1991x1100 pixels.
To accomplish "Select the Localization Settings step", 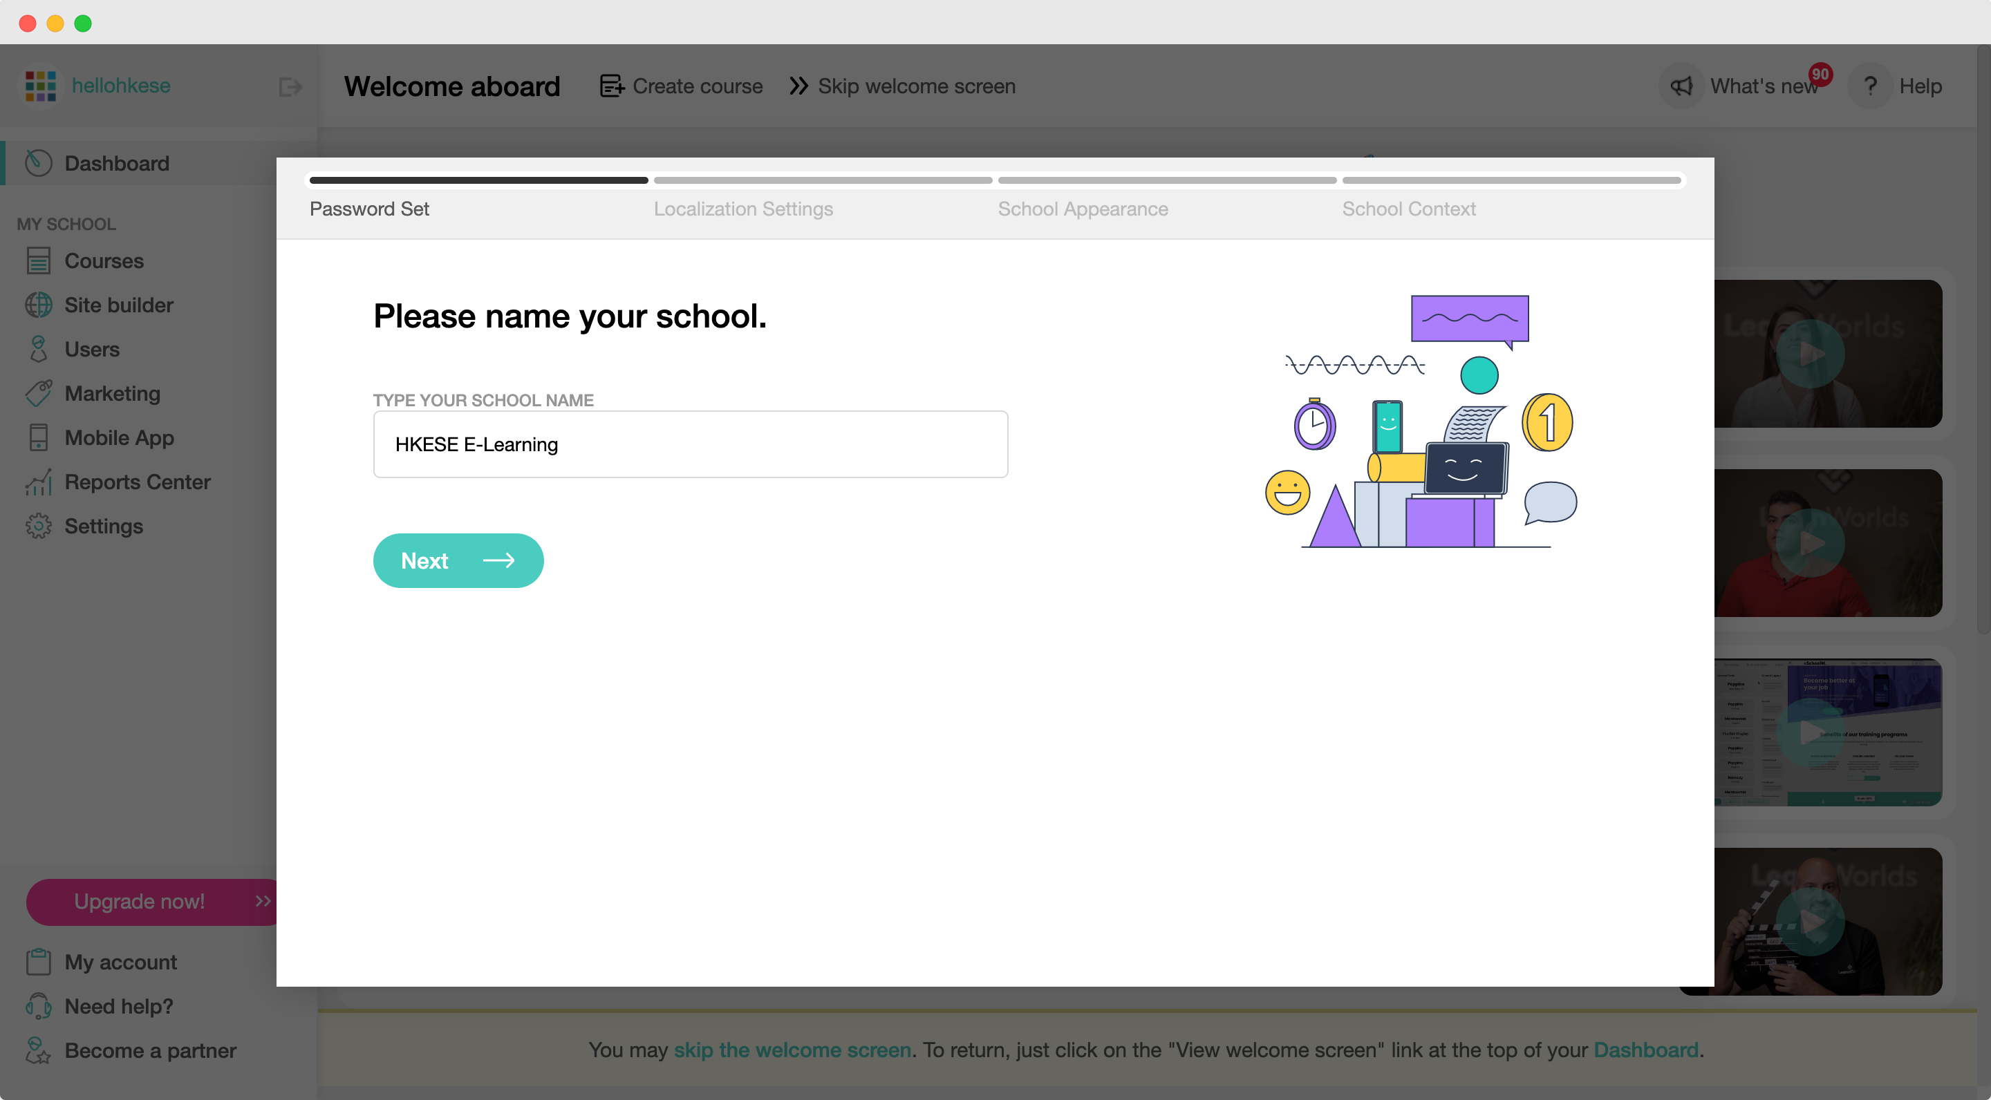I will (742, 209).
